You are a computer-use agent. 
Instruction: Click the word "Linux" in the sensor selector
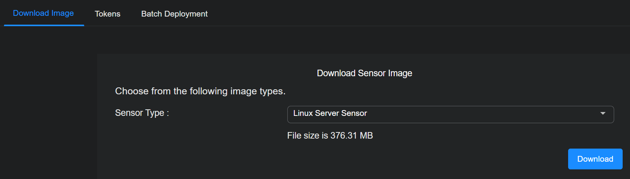point(303,113)
